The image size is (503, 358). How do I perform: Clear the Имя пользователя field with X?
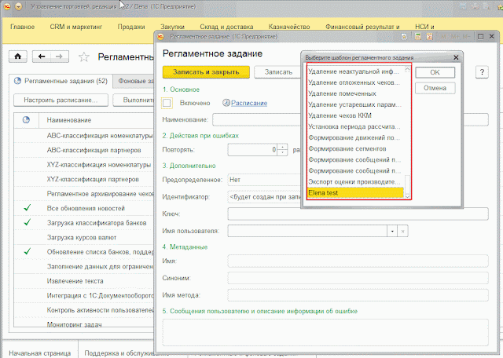coord(402,231)
